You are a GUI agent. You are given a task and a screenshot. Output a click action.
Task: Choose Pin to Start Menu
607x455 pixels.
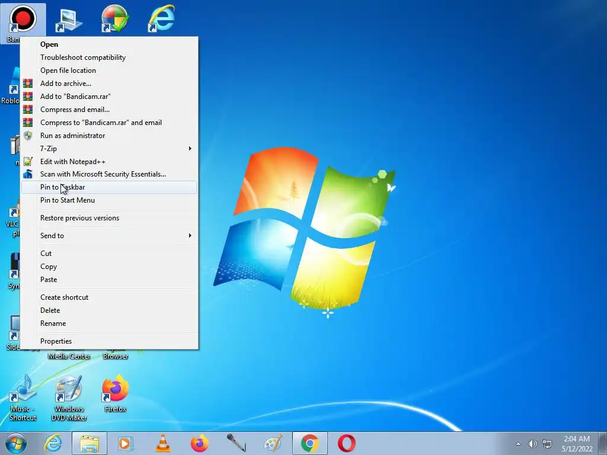tap(109, 200)
